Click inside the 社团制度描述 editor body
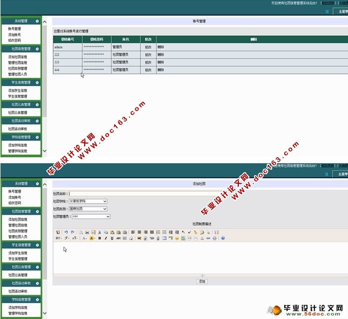Viewport: 348px width, 319px height. point(201,258)
